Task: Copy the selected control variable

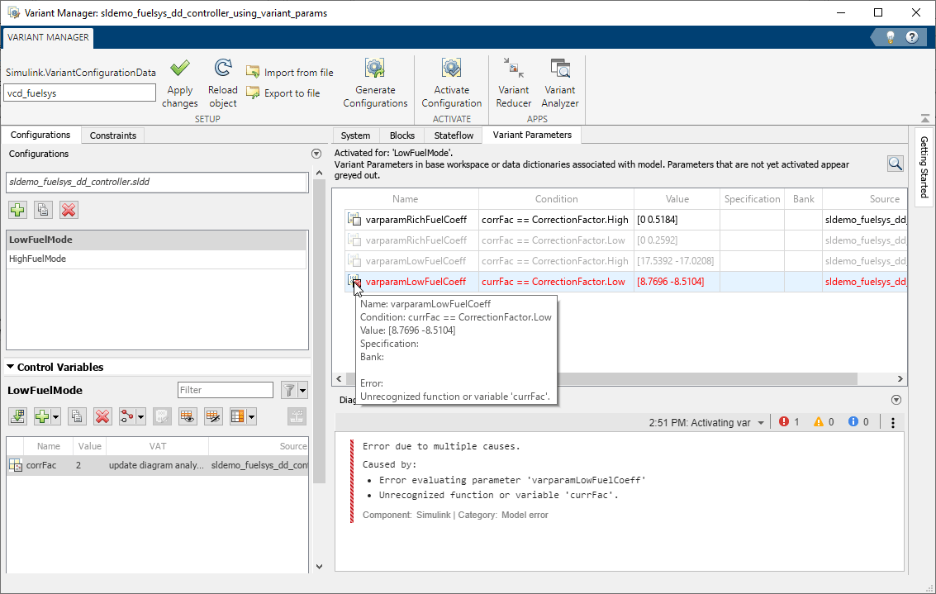Action: point(77,416)
